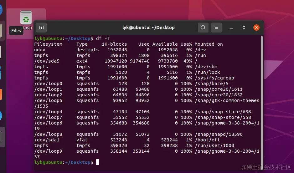Click the '/dev/loop5' filesystem entry
Image resolution: width=294 pixels, height=173 pixels.
(x=48, y=100)
